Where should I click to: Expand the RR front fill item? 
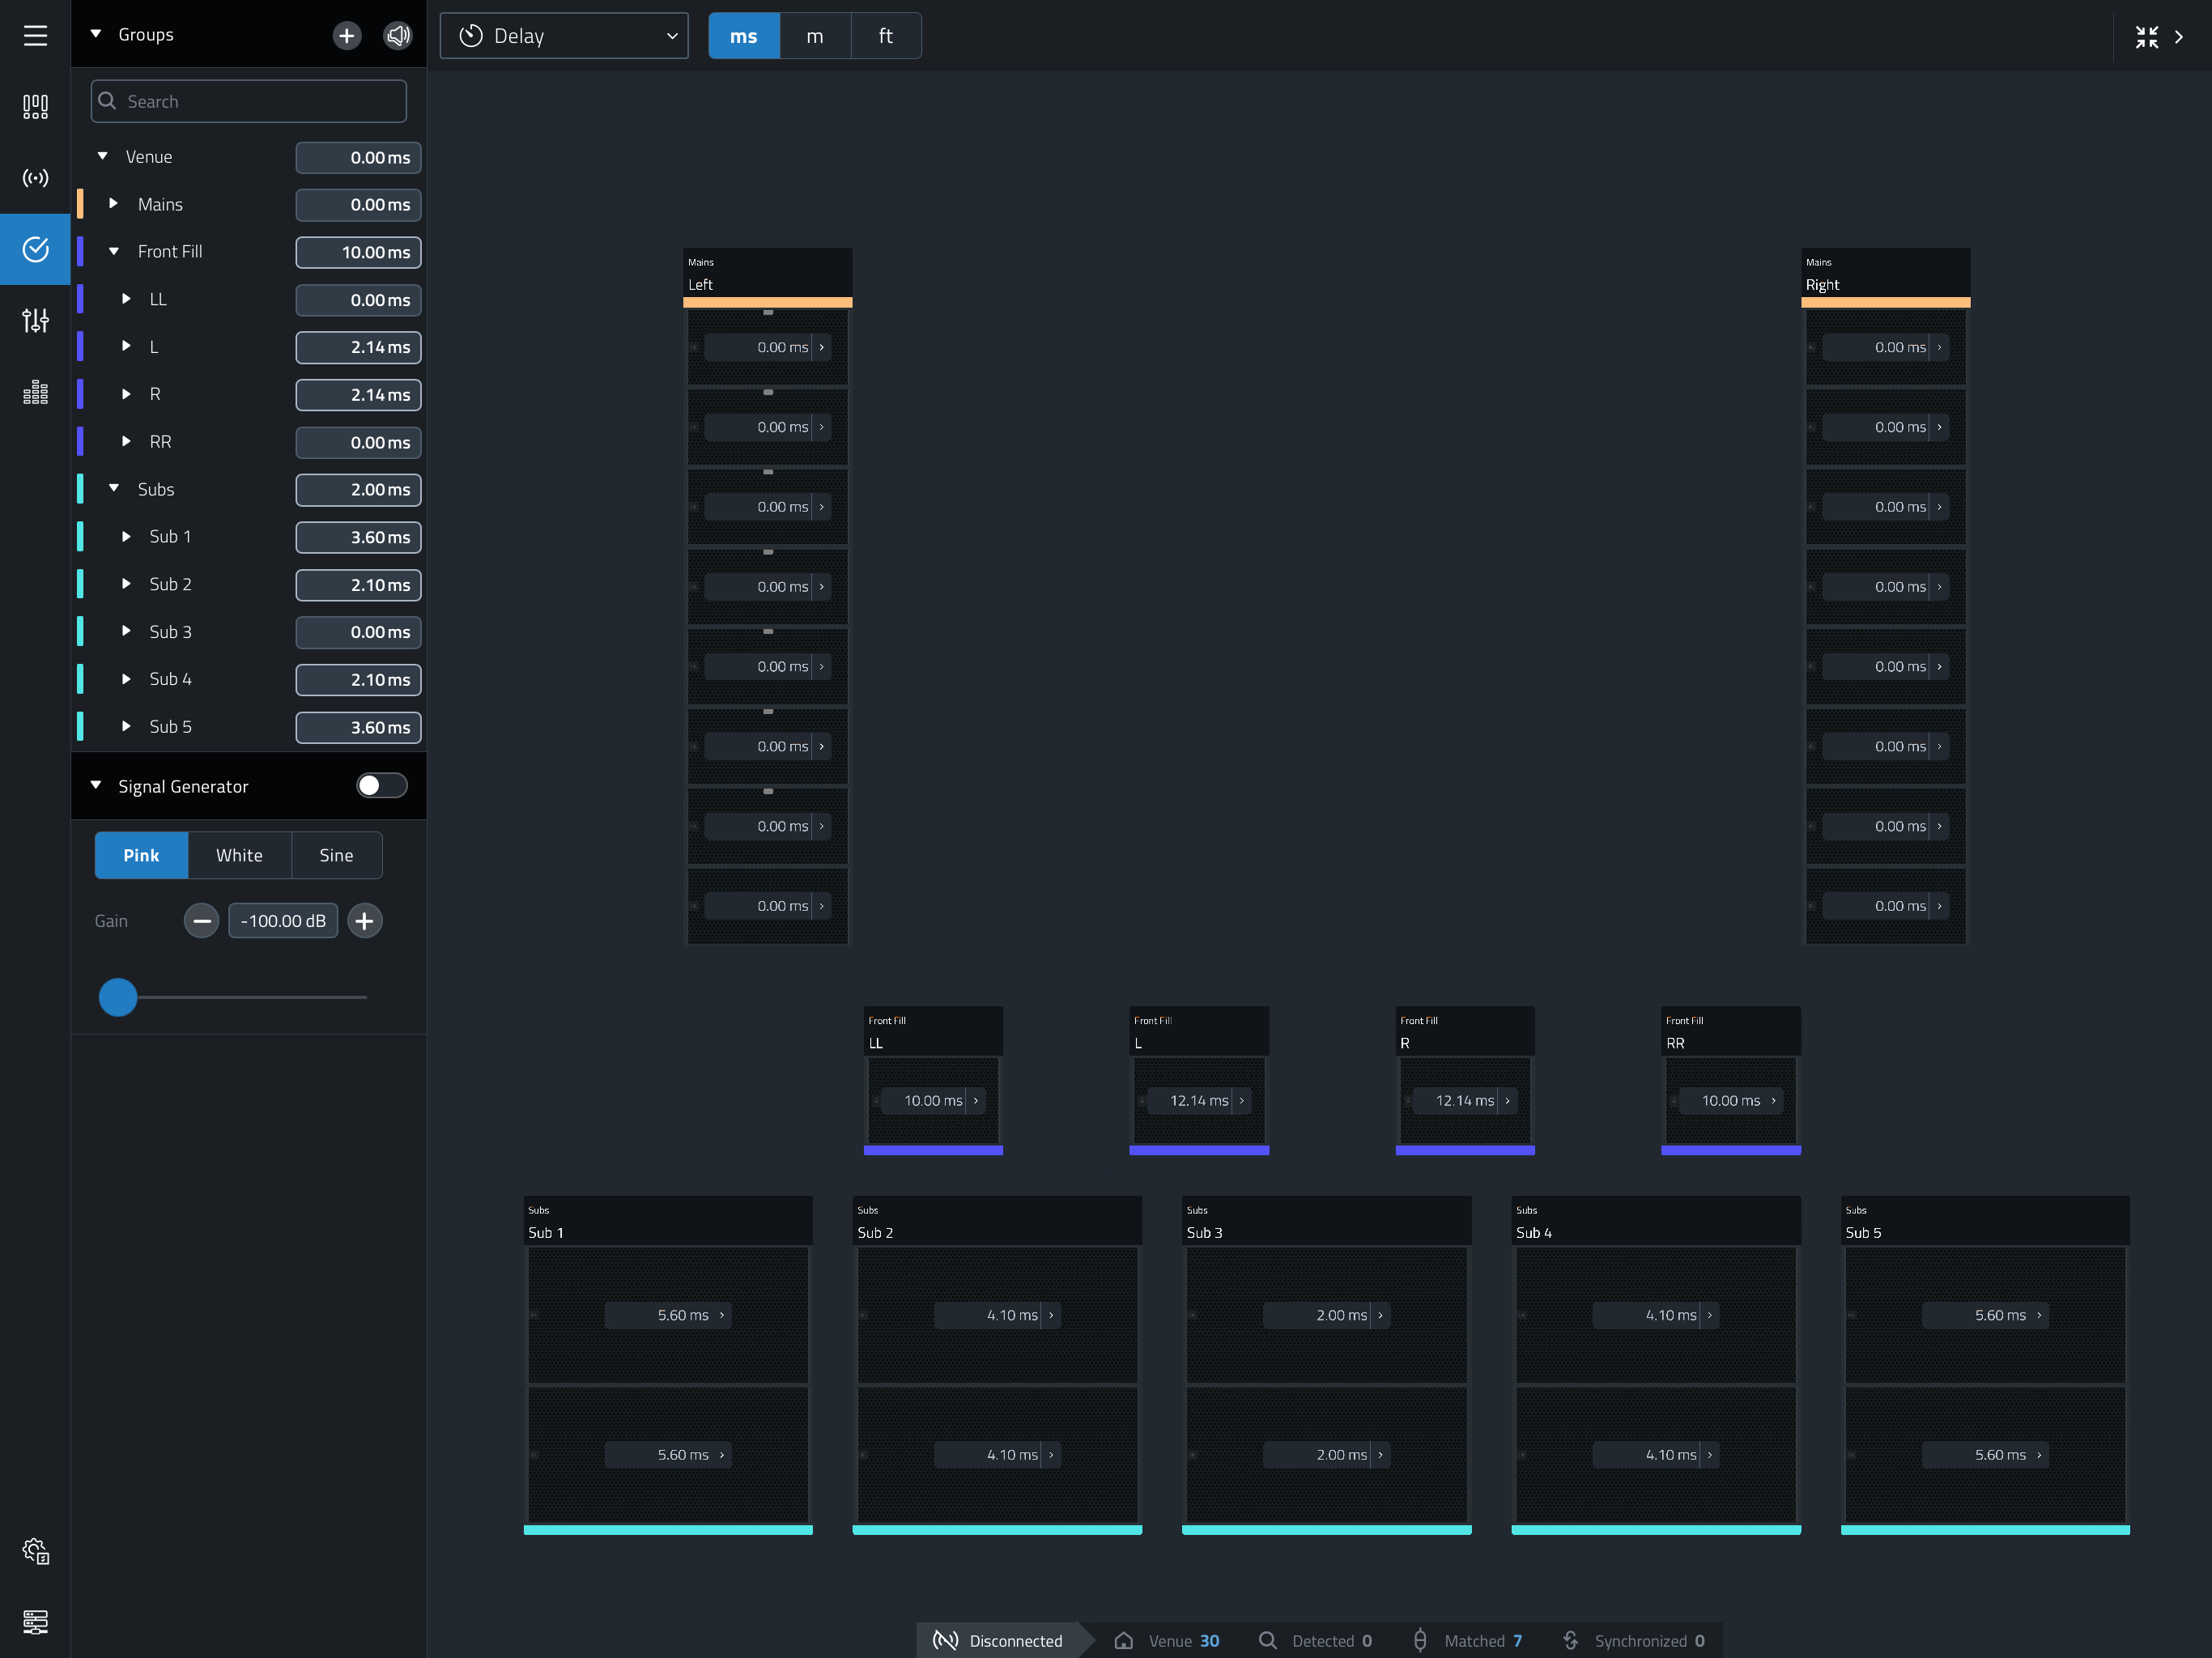(126, 441)
